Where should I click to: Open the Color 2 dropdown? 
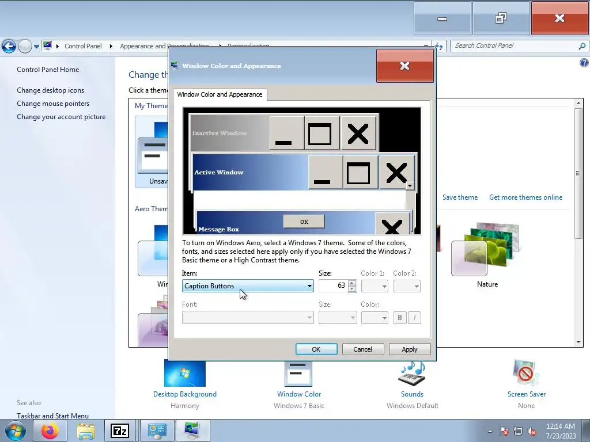(407, 286)
